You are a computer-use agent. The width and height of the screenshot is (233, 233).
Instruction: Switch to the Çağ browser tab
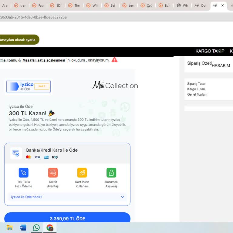coord(147,5)
